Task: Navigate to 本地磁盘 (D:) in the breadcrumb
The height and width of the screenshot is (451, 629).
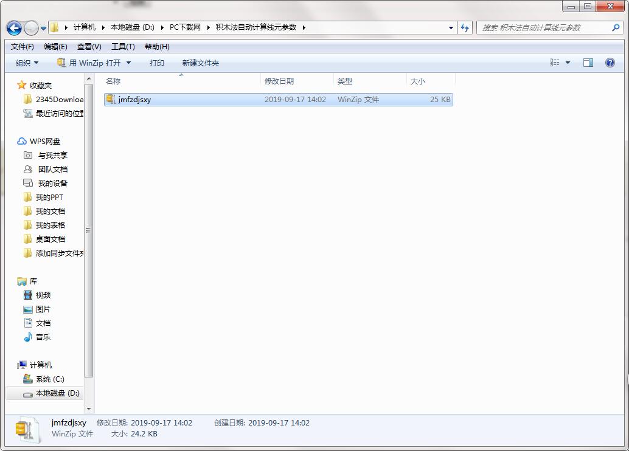Action: tap(133, 27)
